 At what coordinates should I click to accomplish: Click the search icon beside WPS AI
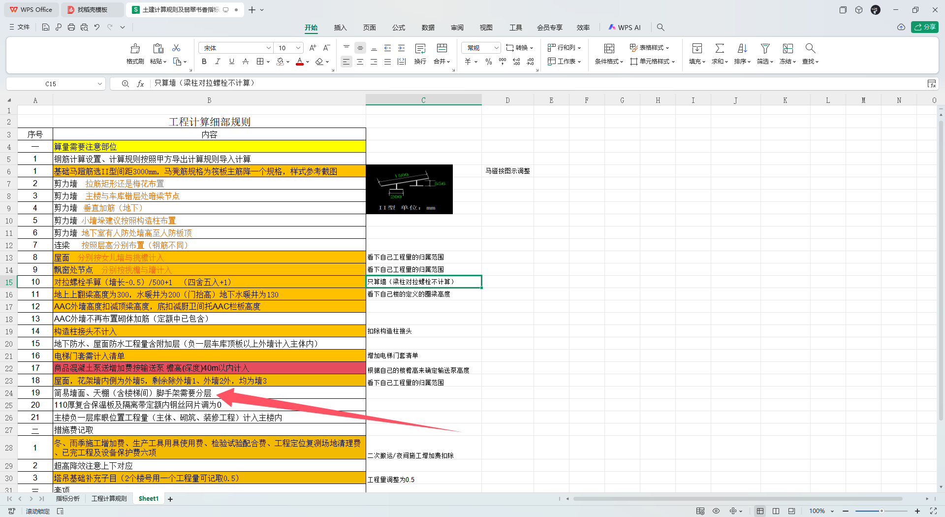[661, 27]
